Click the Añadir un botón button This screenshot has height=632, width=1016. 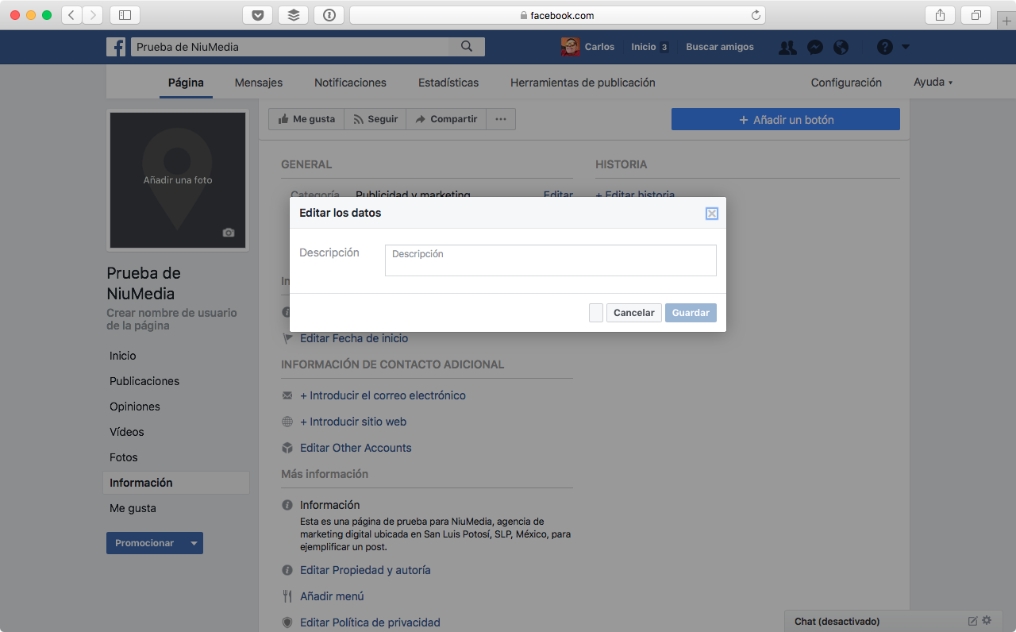point(786,119)
